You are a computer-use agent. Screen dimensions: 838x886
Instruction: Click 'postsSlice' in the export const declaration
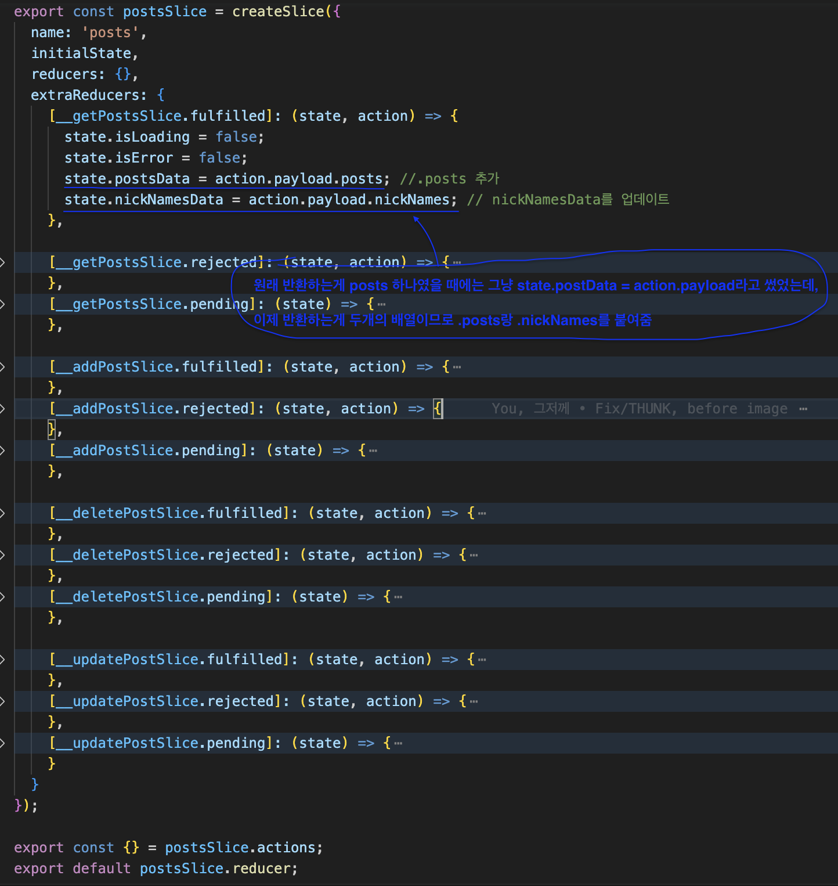click(165, 12)
